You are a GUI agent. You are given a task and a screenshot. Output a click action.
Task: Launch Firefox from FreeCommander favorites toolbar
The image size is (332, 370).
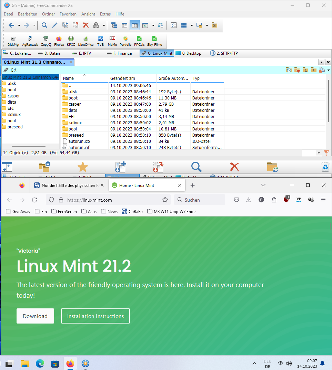point(59,41)
